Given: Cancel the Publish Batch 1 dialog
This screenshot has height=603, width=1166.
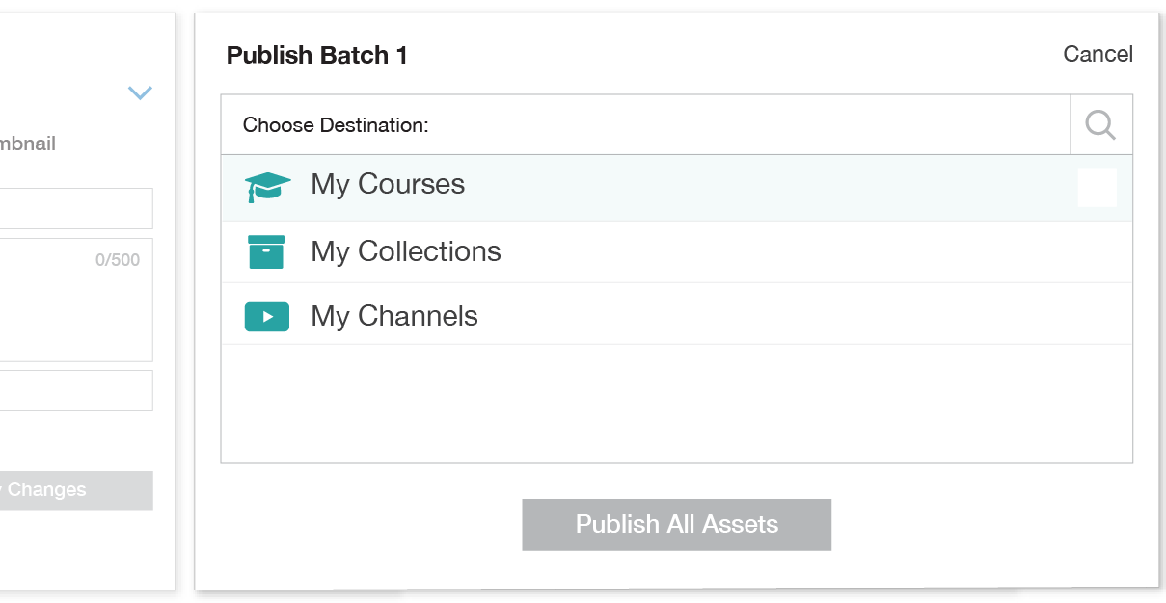Looking at the screenshot, I should [x=1098, y=54].
